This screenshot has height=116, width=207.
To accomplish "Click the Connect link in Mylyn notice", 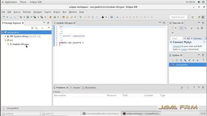I will (x=177, y=46).
